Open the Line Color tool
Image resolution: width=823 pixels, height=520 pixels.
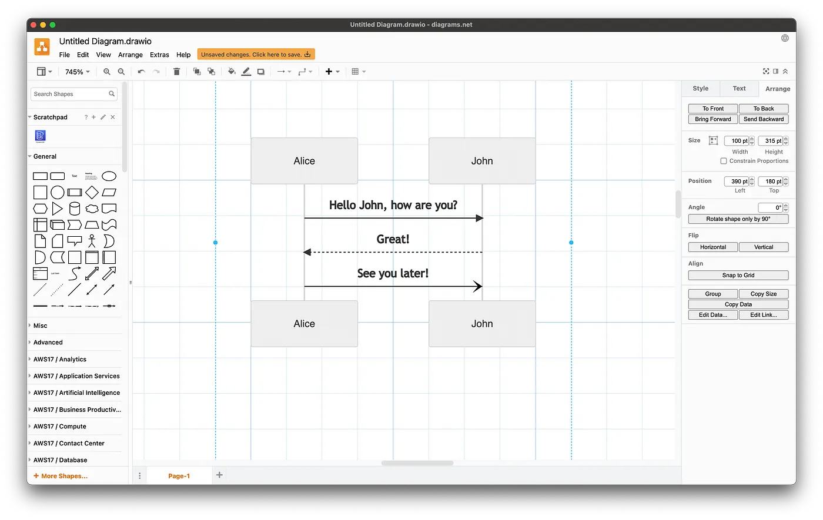(246, 71)
